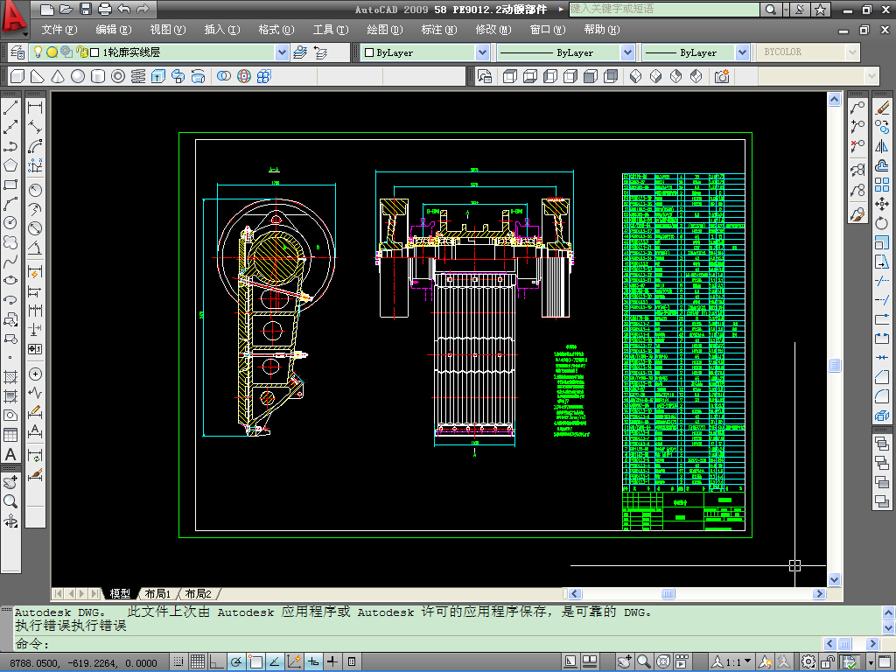The height and width of the screenshot is (672, 896).
Task: Toggle Grid display in status bar
Action: tap(198, 661)
